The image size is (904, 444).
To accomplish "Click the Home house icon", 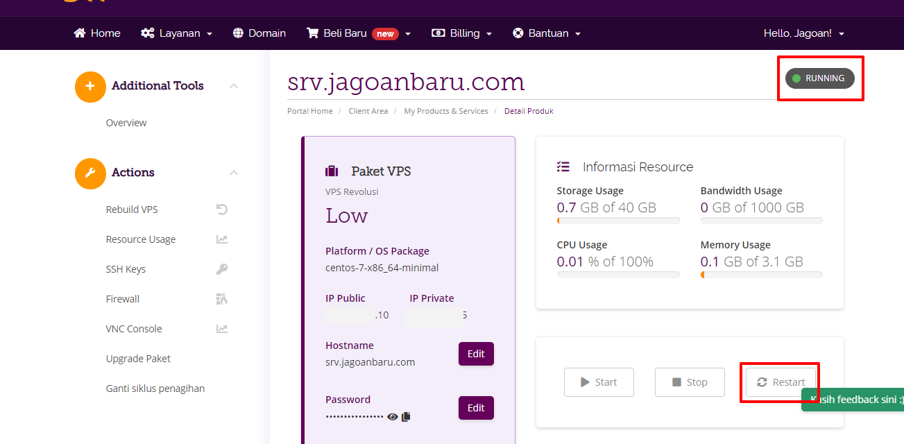I will [x=80, y=33].
